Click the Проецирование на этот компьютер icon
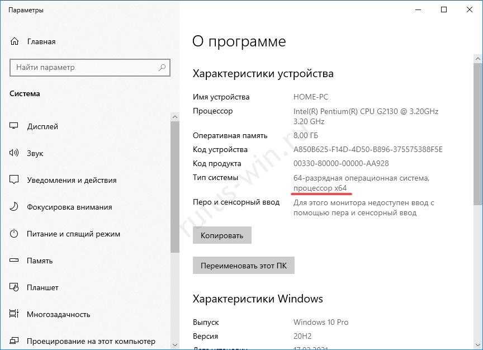 click(14, 340)
